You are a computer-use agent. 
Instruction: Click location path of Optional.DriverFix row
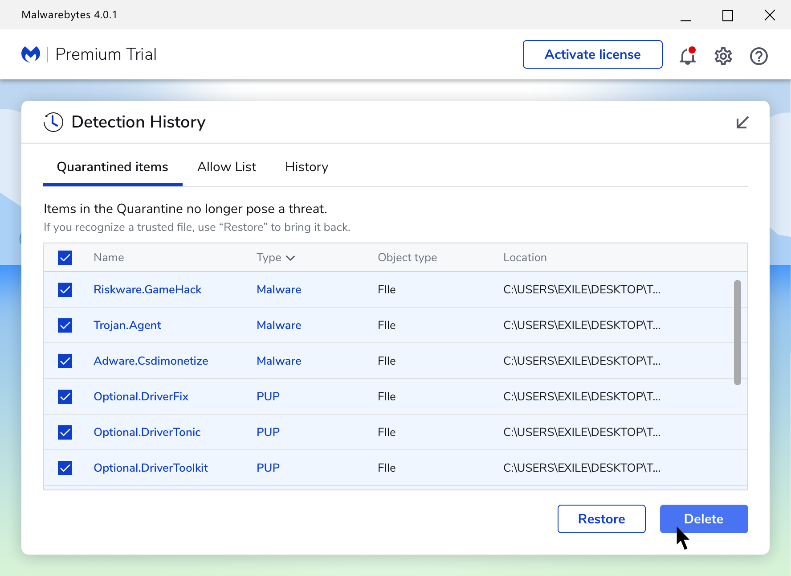click(x=582, y=397)
